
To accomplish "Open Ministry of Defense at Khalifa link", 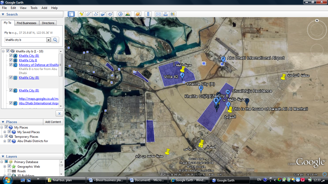I will coord(39,65).
